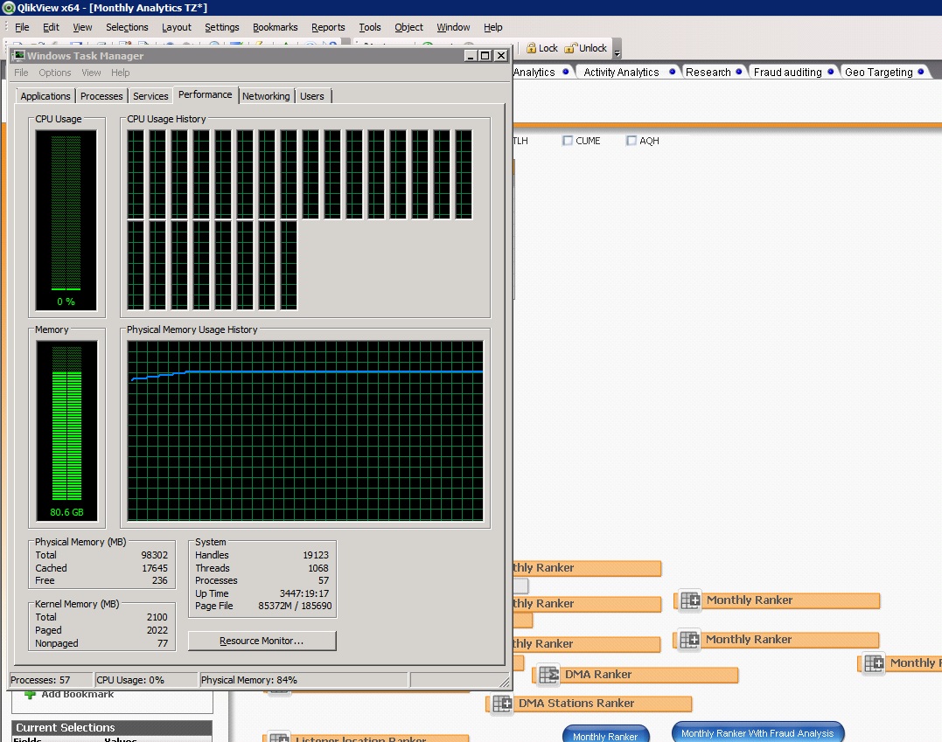Switch to the Processes tab in Task Manager
The height and width of the screenshot is (742, 942).
(x=101, y=96)
